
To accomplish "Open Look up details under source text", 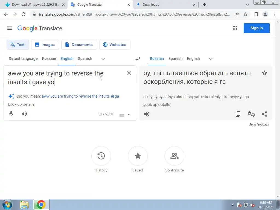I will [21, 104].
